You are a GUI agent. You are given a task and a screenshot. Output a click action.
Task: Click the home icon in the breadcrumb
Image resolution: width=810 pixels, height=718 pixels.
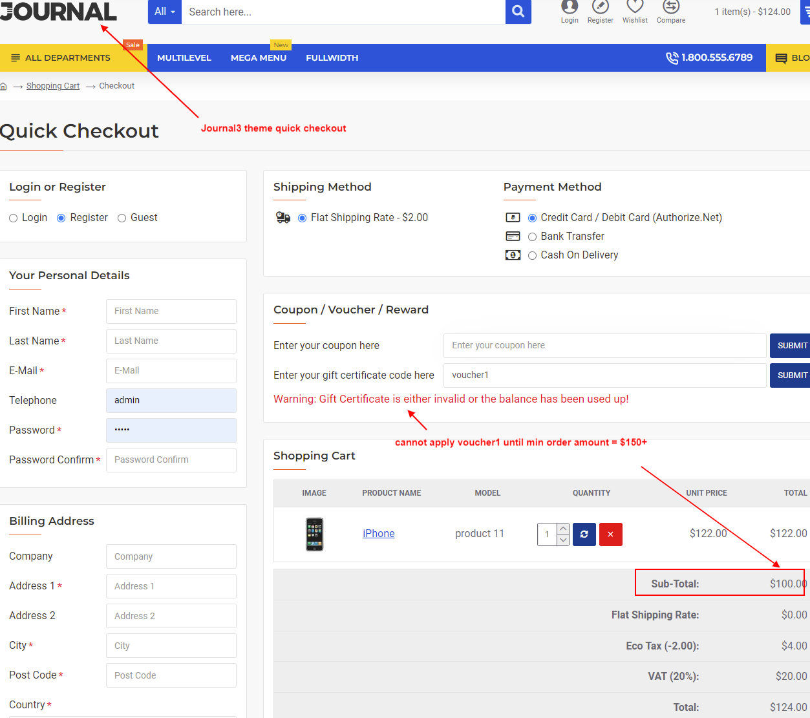[x=4, y=85]
